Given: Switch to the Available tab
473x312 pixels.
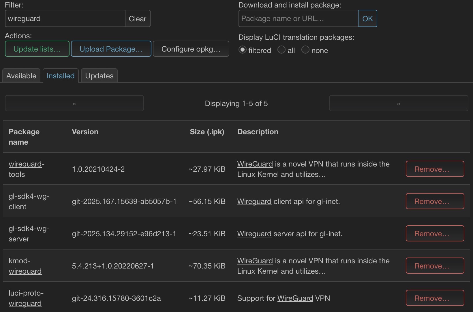Looking at the screenshot, I should pos(21,75).
